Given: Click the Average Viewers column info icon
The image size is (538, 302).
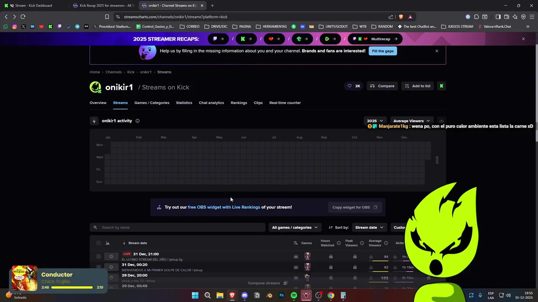Looking at the screenshot, I should 386,243.
